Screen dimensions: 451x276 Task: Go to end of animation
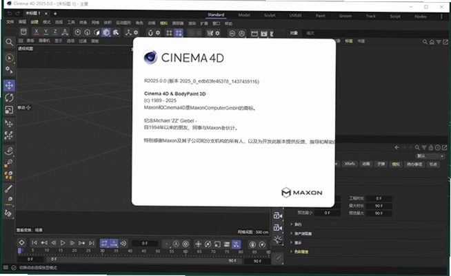pos(92,243)
